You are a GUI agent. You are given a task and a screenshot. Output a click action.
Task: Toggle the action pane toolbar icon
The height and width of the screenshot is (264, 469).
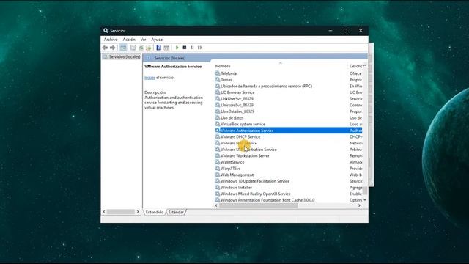[166, 48]
